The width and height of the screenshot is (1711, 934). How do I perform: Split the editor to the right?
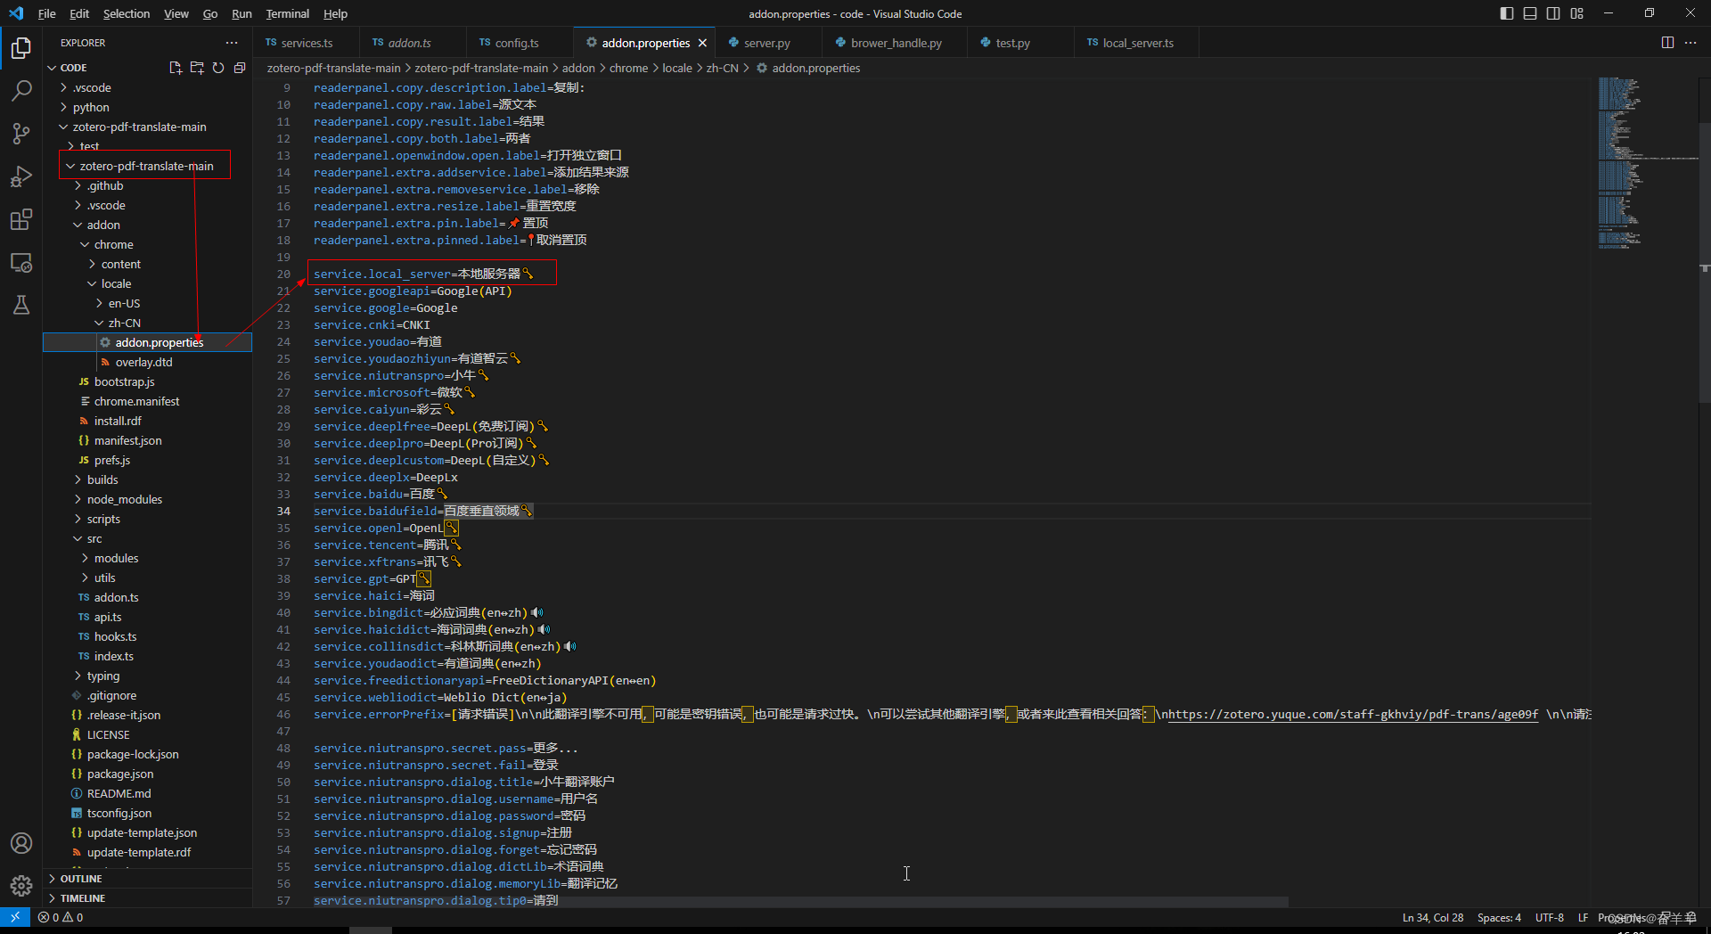[x=1667, y=43]
